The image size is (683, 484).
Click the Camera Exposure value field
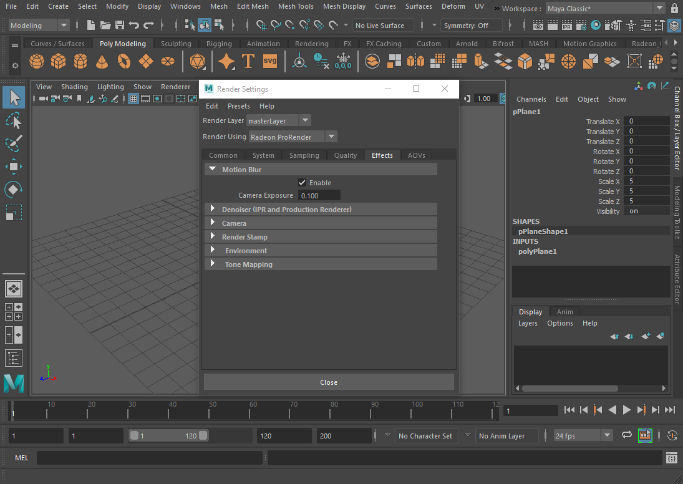pyautogui.click(x=319, y=196)
